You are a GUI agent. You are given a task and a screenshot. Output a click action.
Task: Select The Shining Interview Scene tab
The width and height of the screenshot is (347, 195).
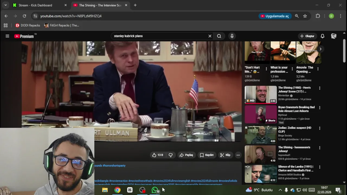click(100, 5)
